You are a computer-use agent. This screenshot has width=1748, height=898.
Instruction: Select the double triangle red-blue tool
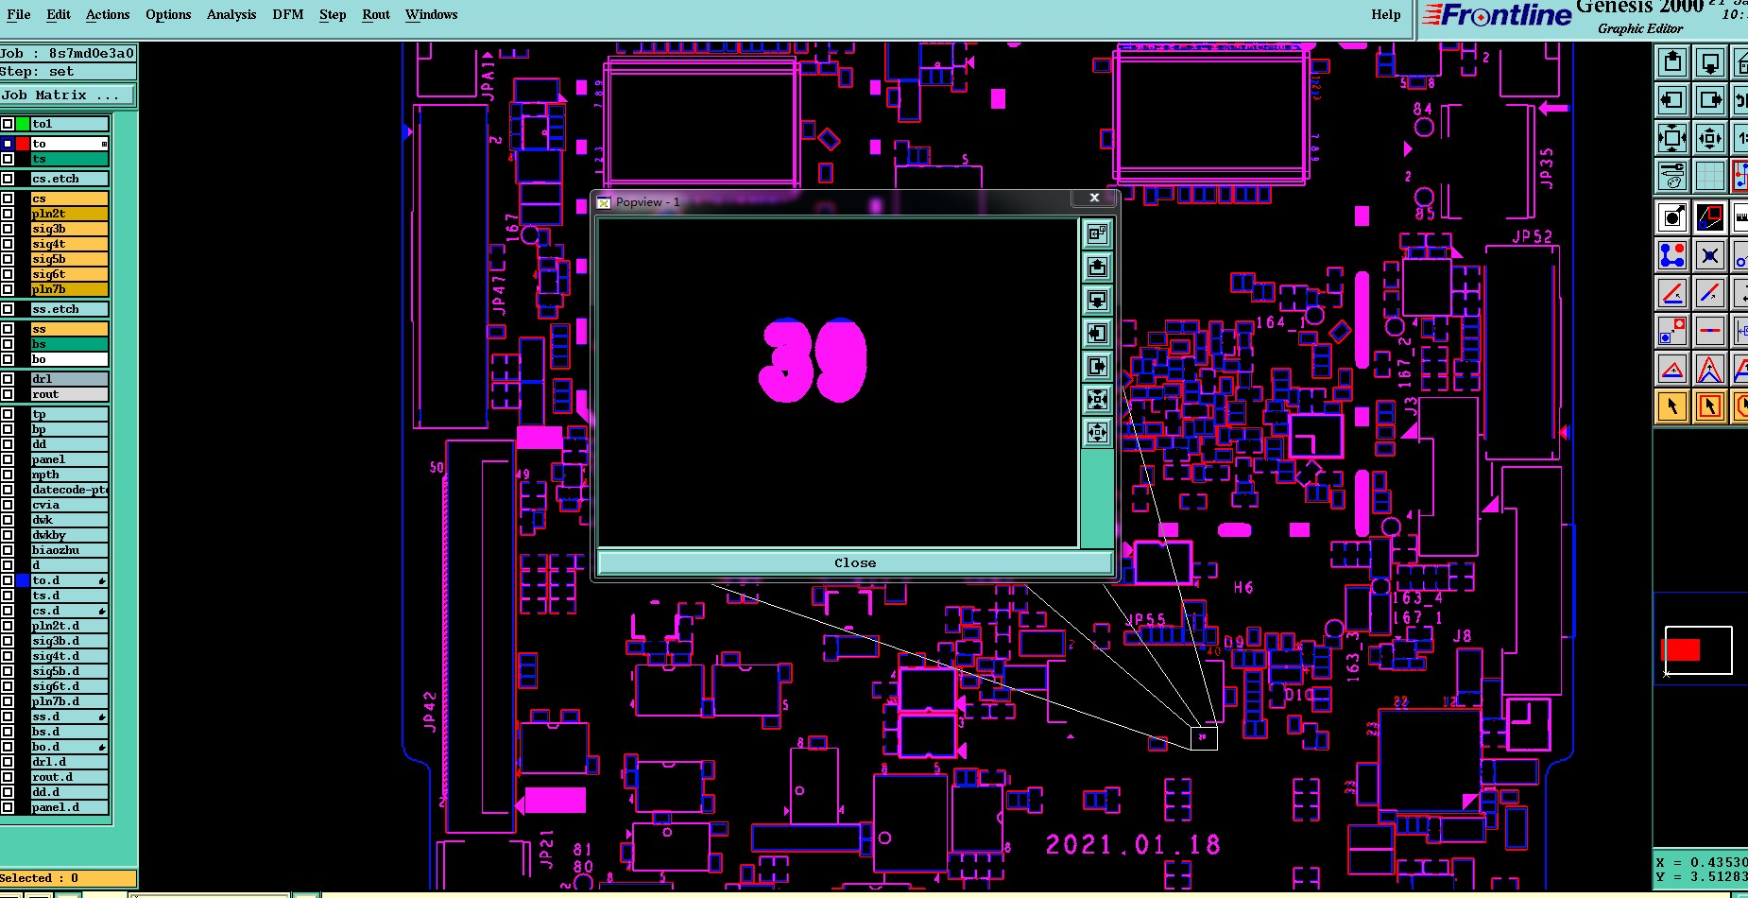coord(1710,369)
